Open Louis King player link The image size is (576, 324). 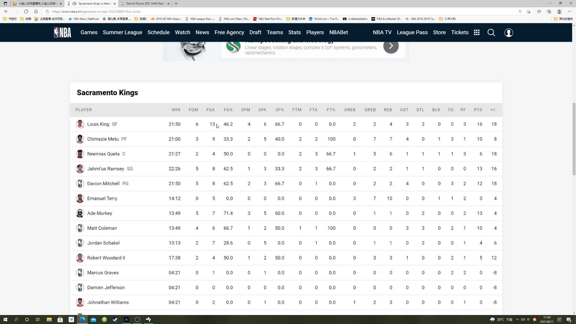pos(98,124)
